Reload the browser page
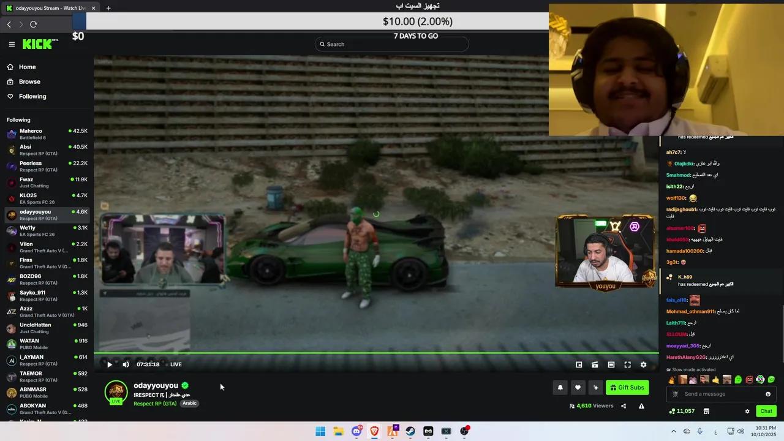 click(33, 24)
